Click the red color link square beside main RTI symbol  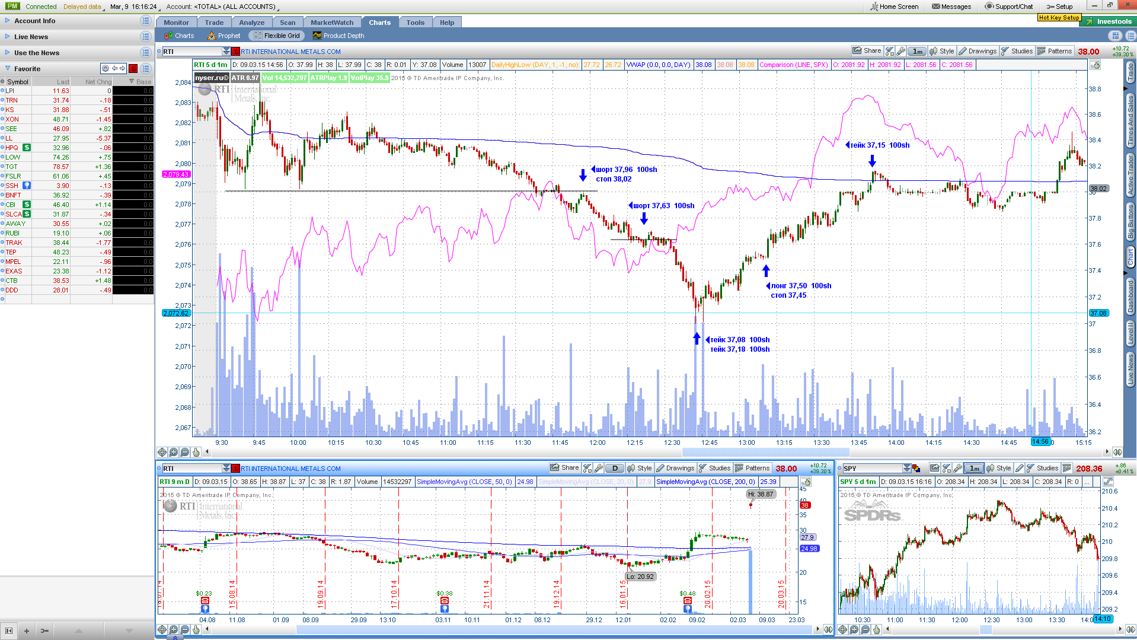tap(236, 52)
